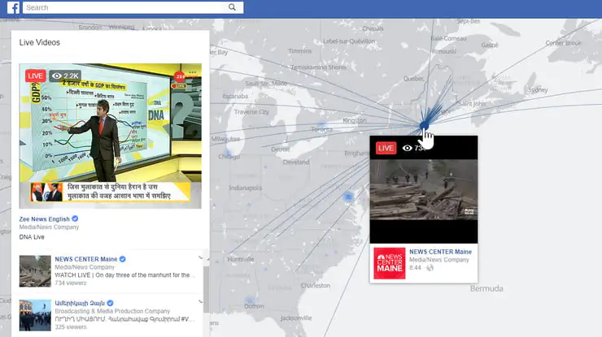Play the NEWS CENTER Maine popup video

point(424,190)
